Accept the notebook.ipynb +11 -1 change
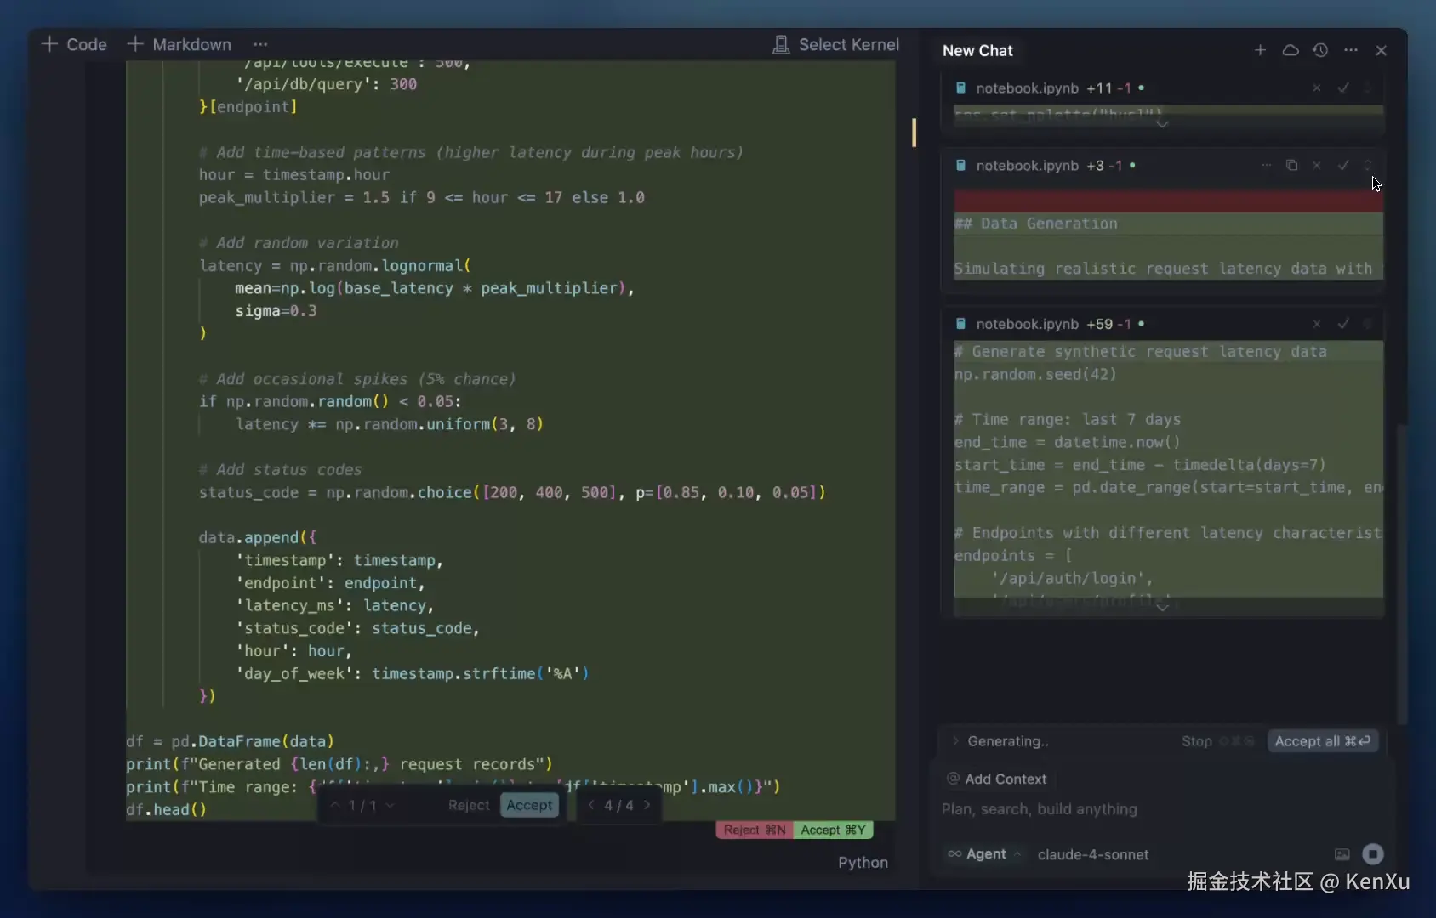Image resolution: width=1436 pixels, height=918 pixels. point(1343,88)
